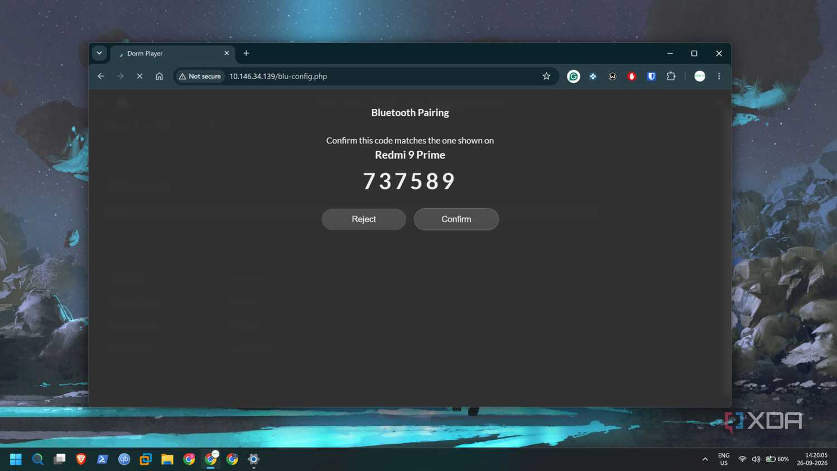Reject the Bluetooth pairing request
Screen dimensions: 837x471
pos(364,219)
